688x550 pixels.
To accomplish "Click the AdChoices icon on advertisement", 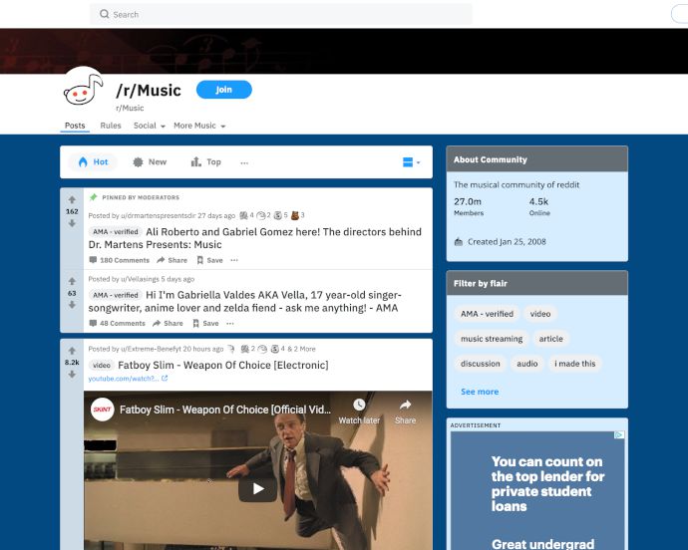I will pyautogui.click(x=619, y=435).
